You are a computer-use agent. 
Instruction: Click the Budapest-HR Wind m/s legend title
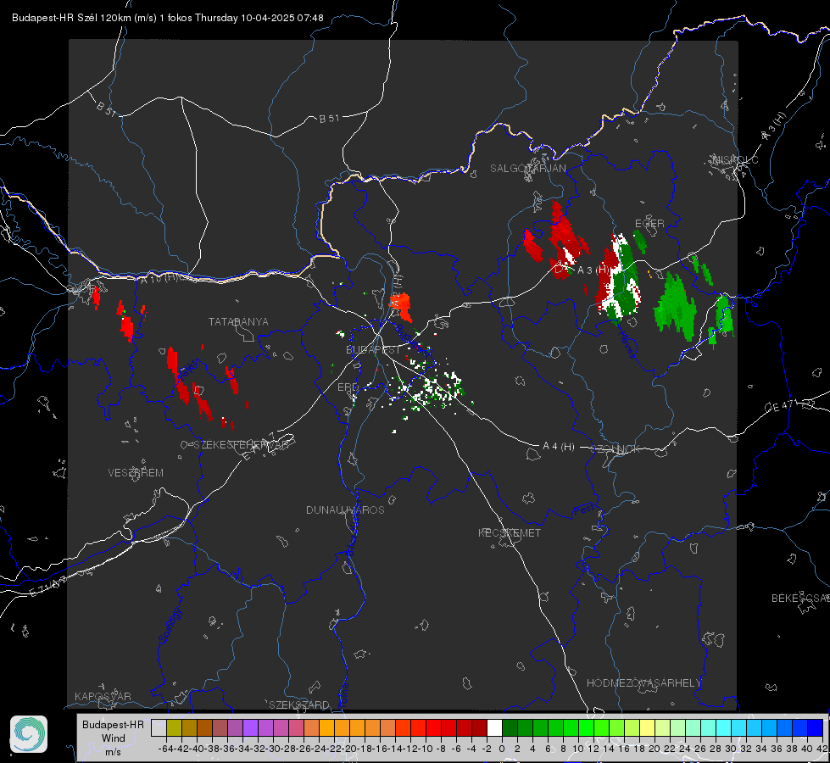click(x=114, y=738)
